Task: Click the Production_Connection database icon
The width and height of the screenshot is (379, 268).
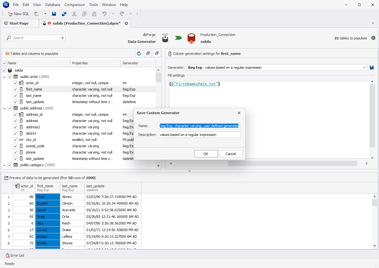Action: (191, 38)
